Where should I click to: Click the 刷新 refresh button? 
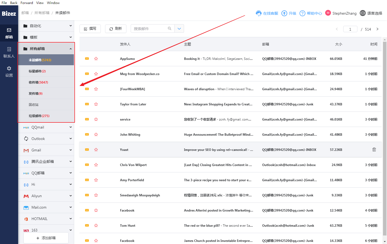[116, 28]
